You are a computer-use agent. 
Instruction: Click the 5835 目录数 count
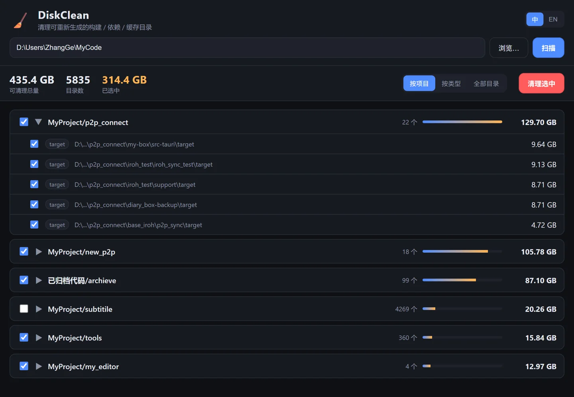pyautogui.click(x=78, y=84)
